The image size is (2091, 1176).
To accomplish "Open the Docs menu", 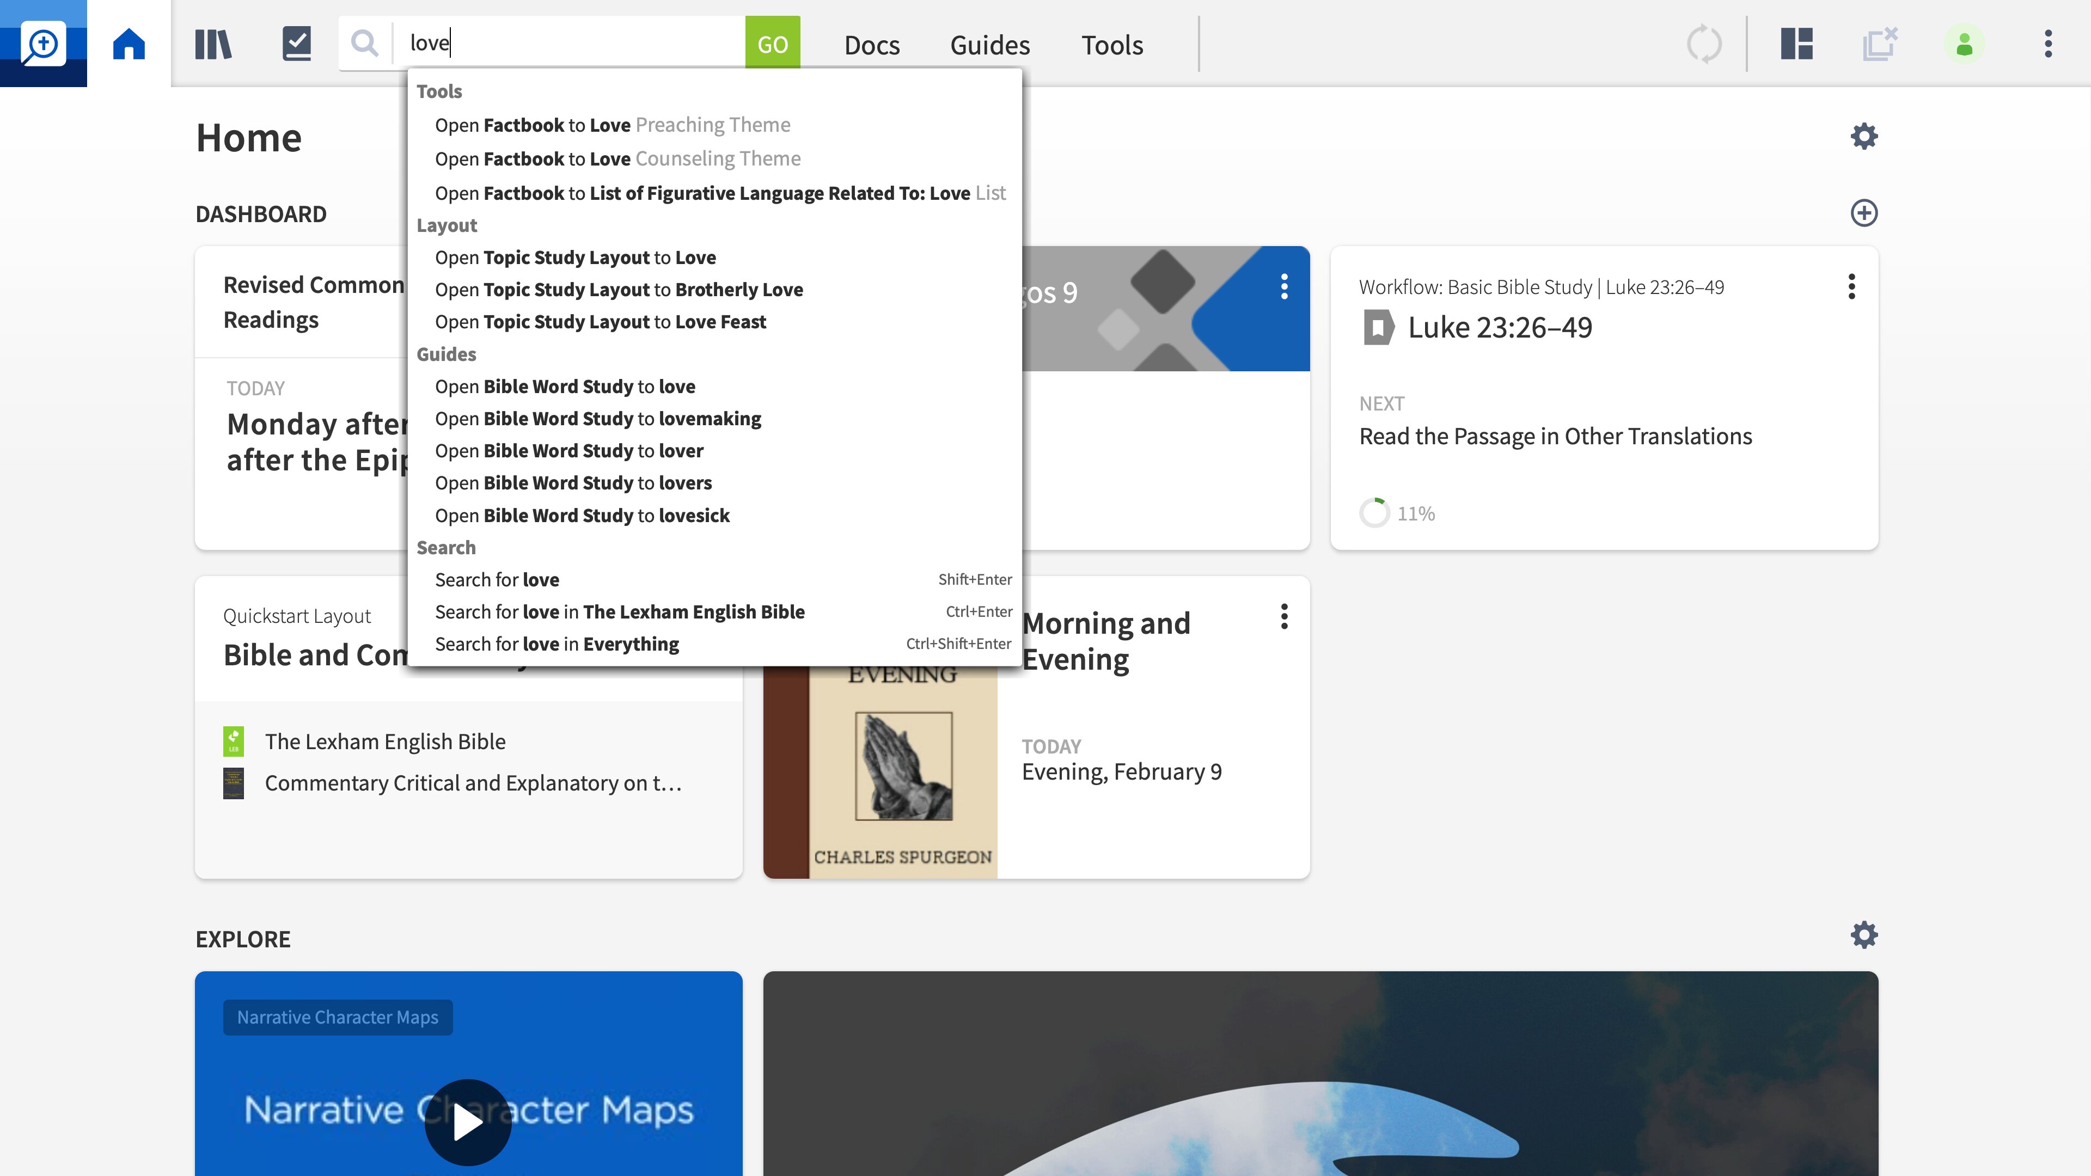I will 872,45.
